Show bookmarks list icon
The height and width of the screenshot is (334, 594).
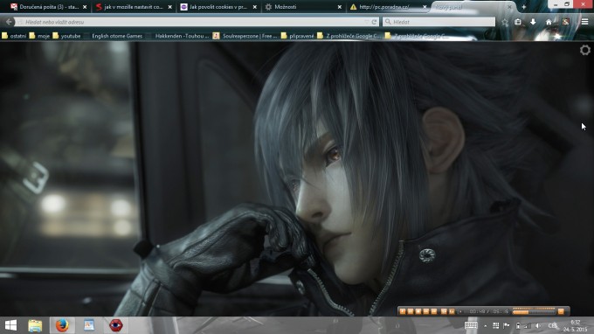point(518,22)
